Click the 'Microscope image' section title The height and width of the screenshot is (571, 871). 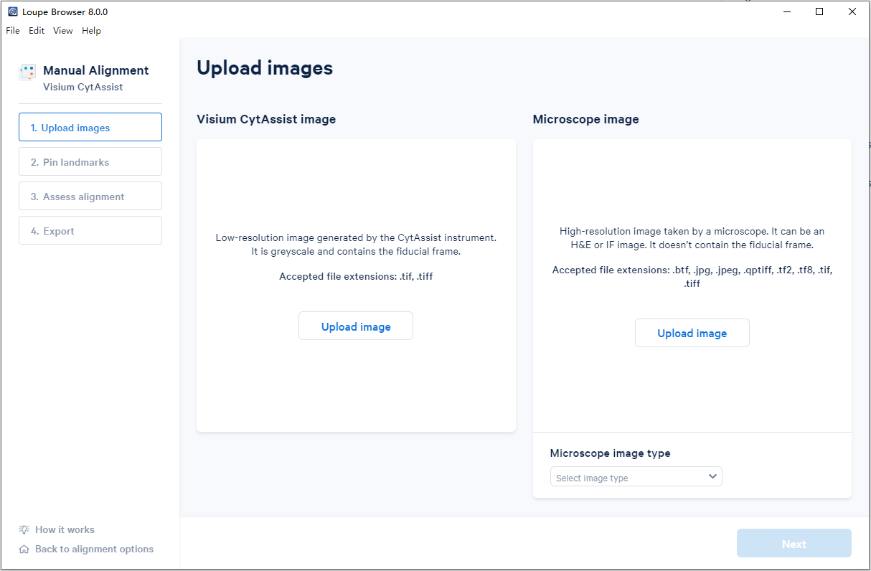tap(585, 119)
